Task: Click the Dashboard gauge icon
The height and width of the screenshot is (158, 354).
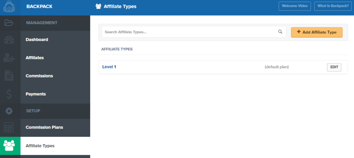Action: coord(9,40)
